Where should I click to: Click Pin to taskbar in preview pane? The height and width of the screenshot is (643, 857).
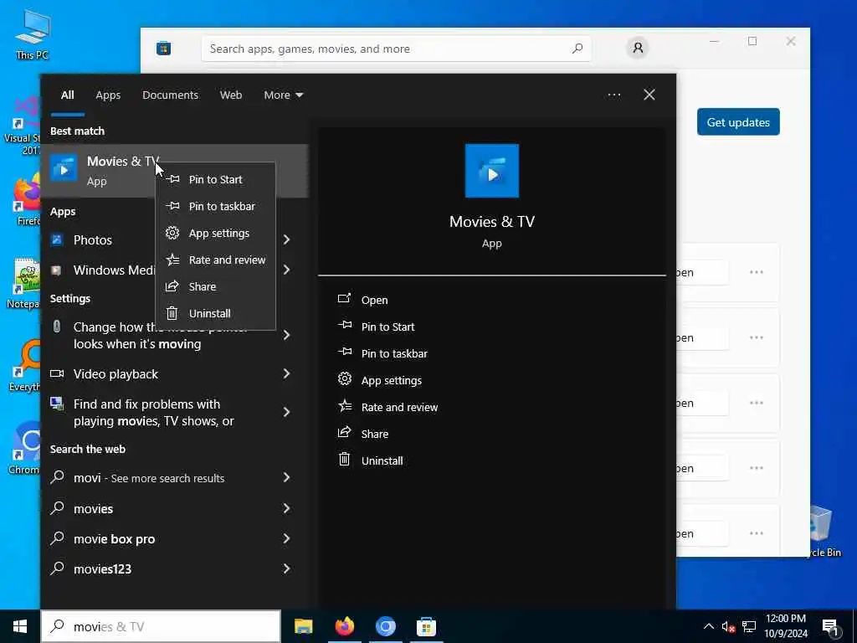click(x=394, y=354)
